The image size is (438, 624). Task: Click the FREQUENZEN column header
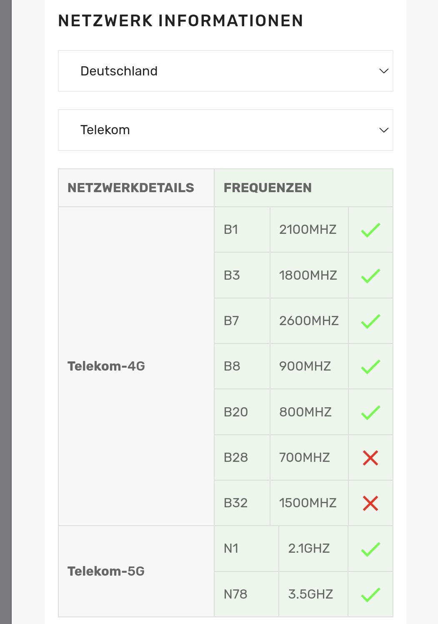click(268, 188)
